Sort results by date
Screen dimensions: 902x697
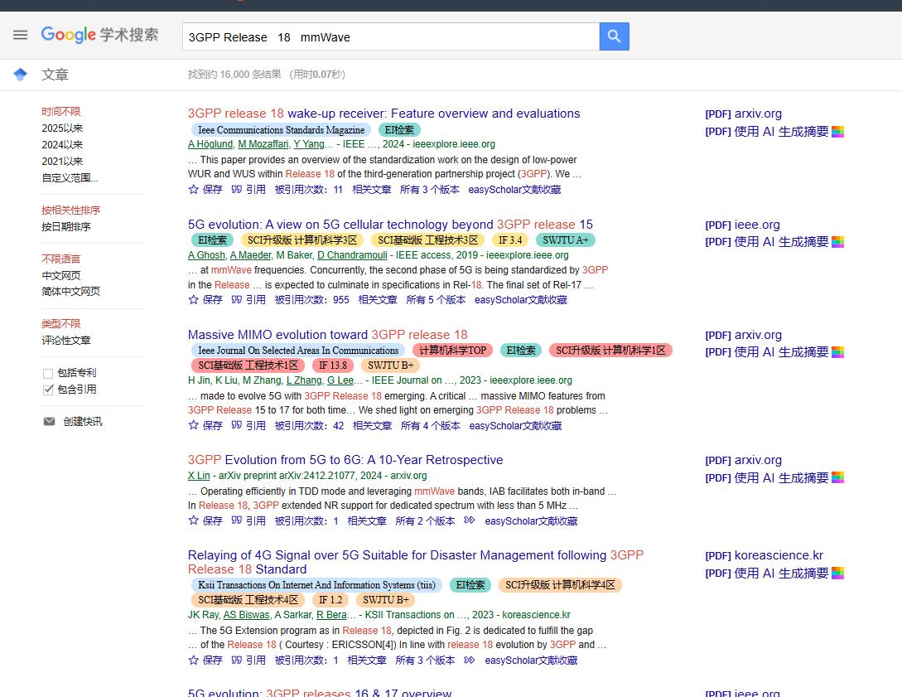pos(66,227)
